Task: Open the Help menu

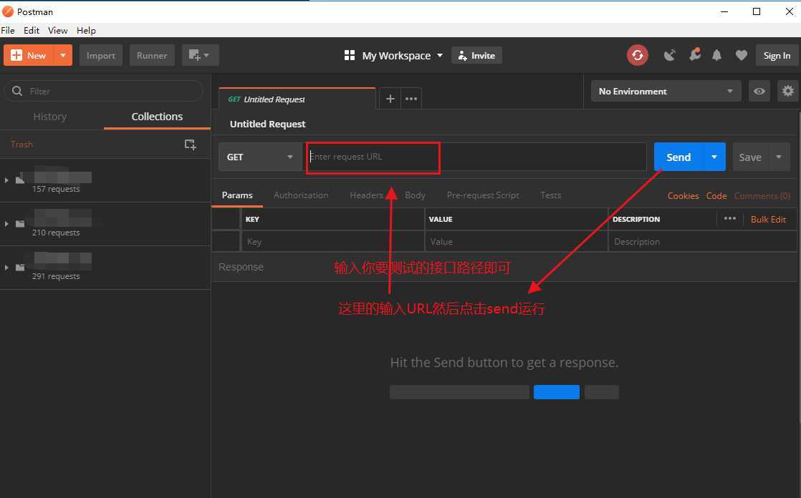Action: (86, 30)
